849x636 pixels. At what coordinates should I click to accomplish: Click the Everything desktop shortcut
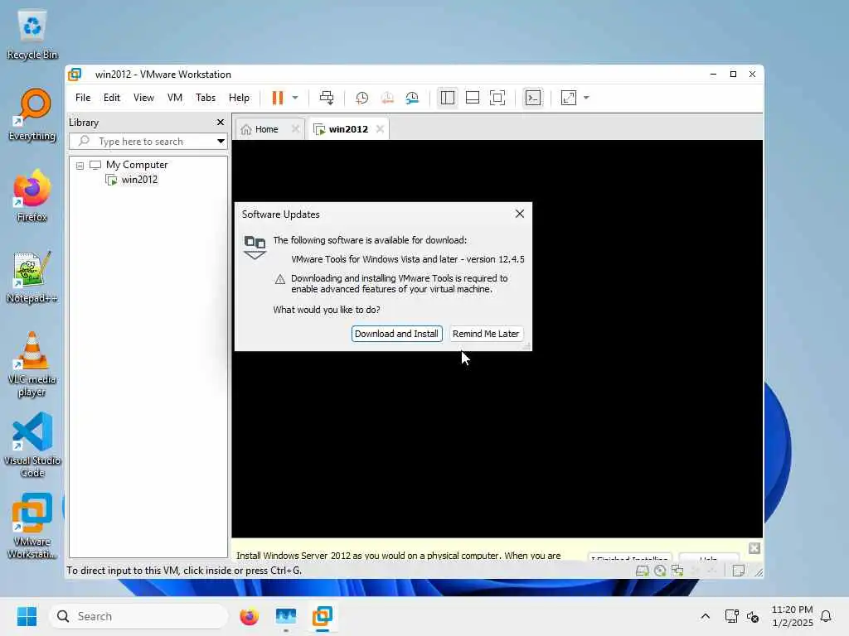click(x=32, y=115)
